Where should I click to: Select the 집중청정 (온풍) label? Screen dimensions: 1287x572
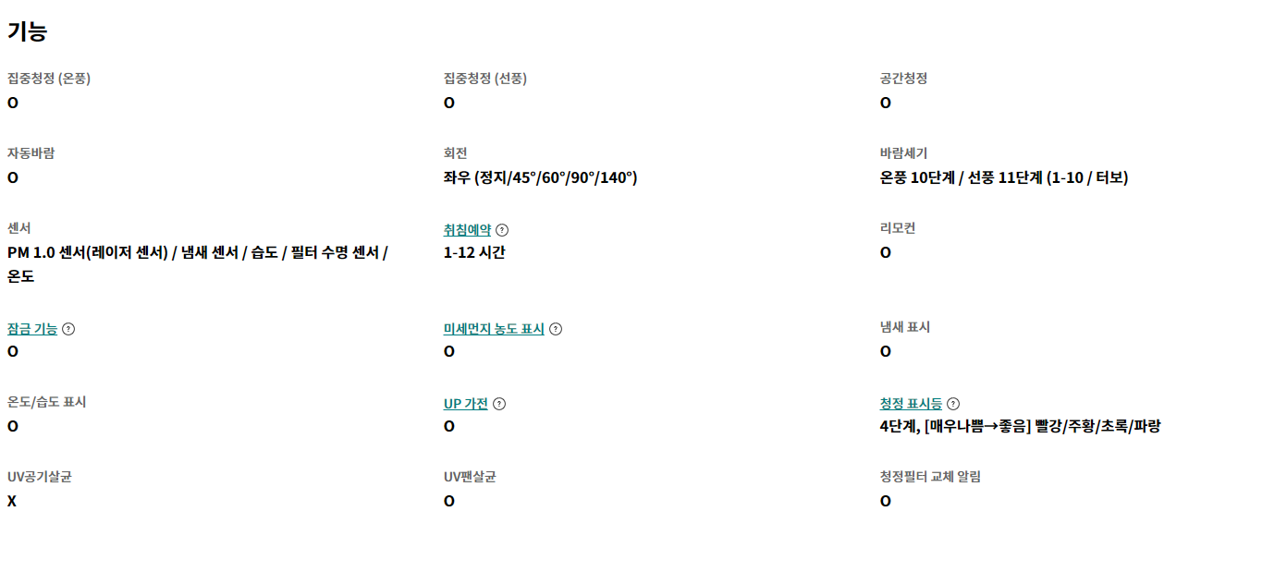(x=49, y=79)
